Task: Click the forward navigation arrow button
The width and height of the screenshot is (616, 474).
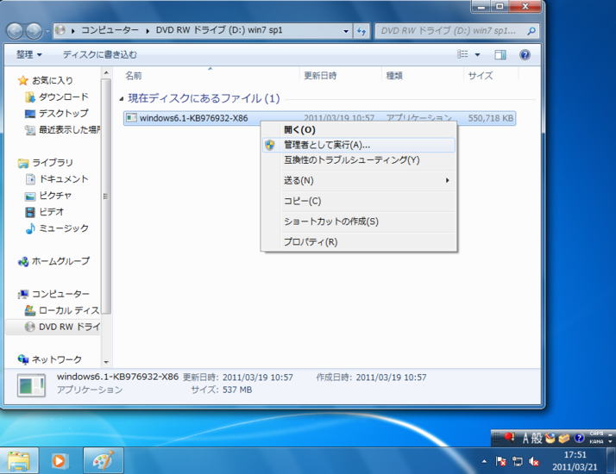Action: [x=34, y=31]
